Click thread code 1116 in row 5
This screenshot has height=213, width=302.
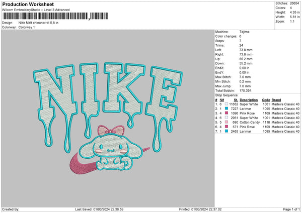click(266, 122)
